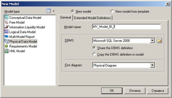
Task: Select Requirements Model text entry
Action: (x=23, y=46)
